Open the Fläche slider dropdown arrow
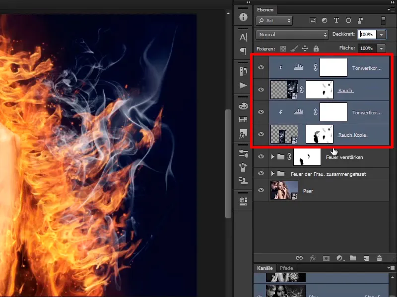The width and height of the screenshot is (397, 297). pyautogui.click(x=381, y=48)
